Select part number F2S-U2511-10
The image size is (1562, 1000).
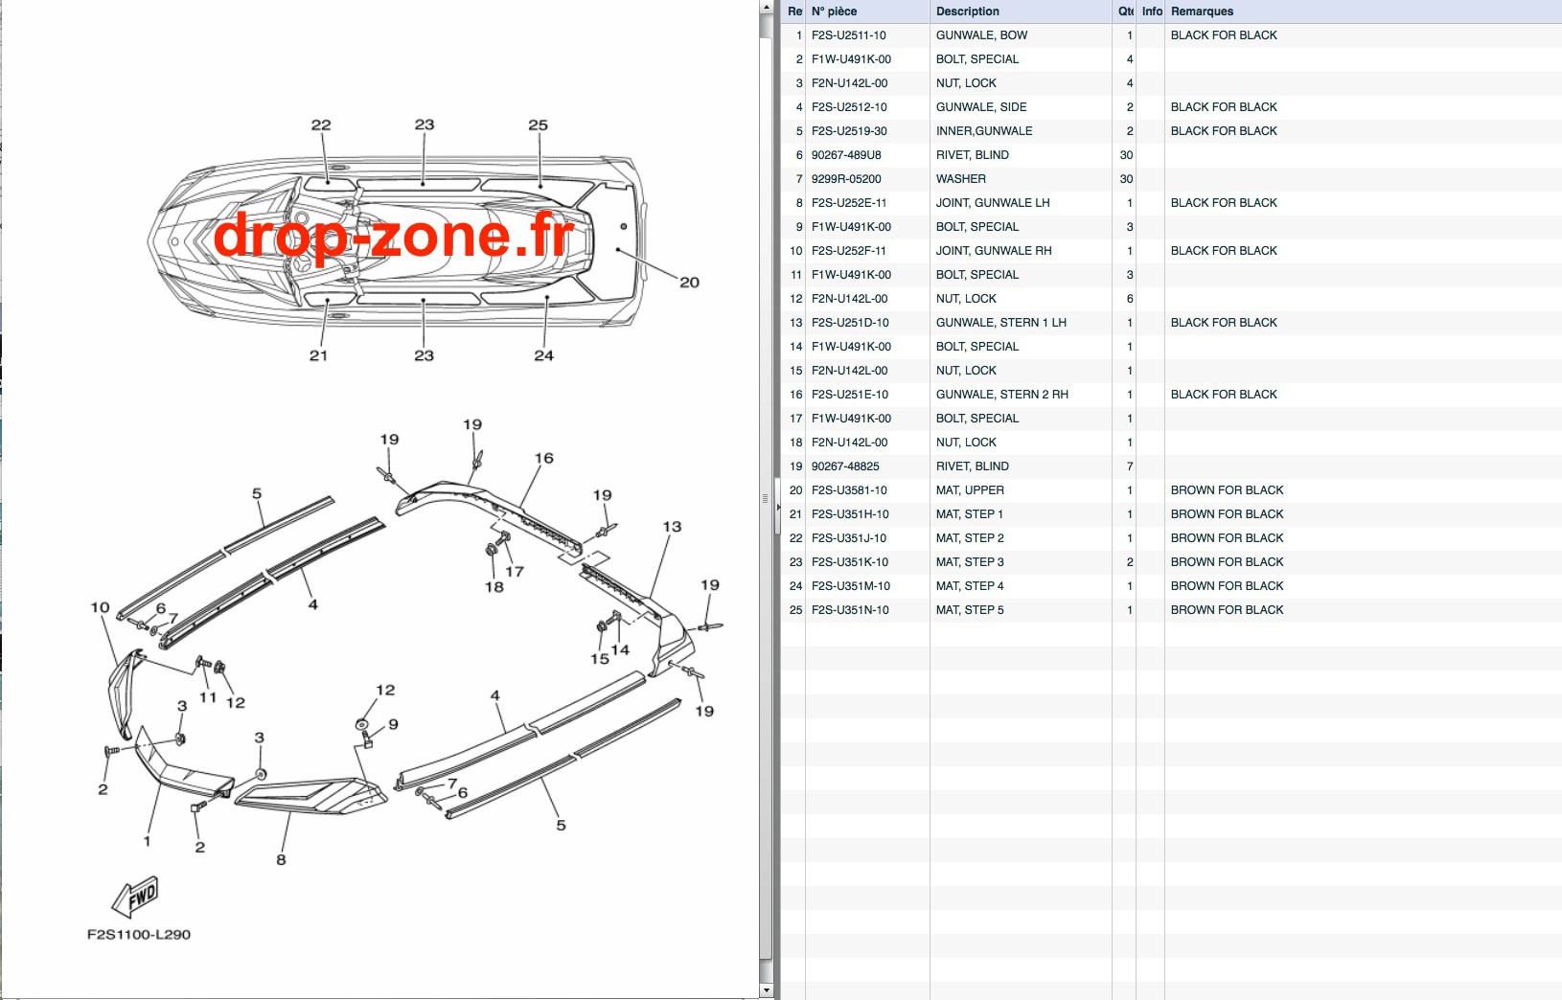[x=849, y=35]
